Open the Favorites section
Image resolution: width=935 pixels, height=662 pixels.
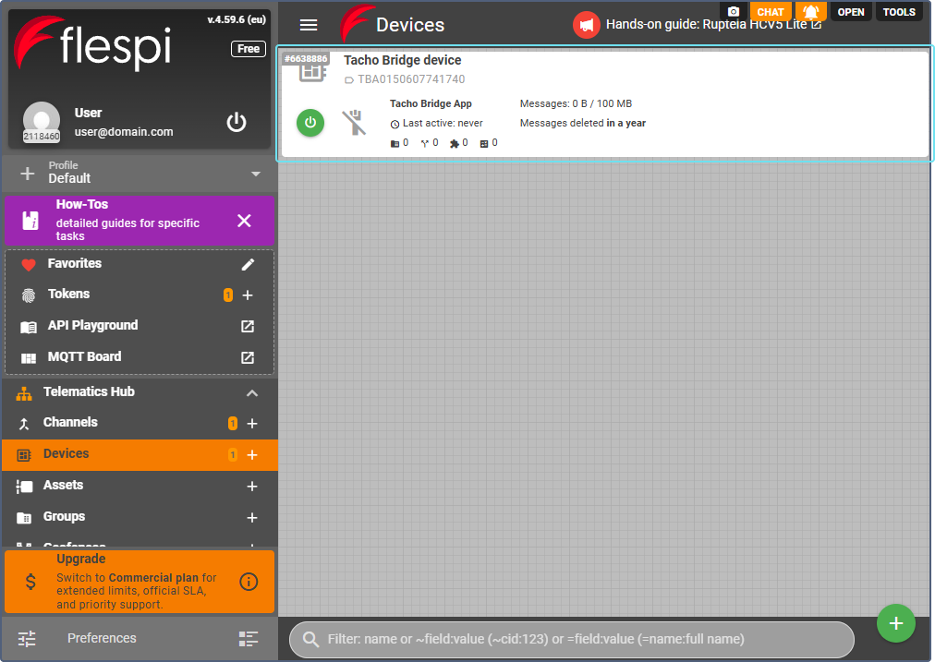pyautogui.click(x=75, y=263)
